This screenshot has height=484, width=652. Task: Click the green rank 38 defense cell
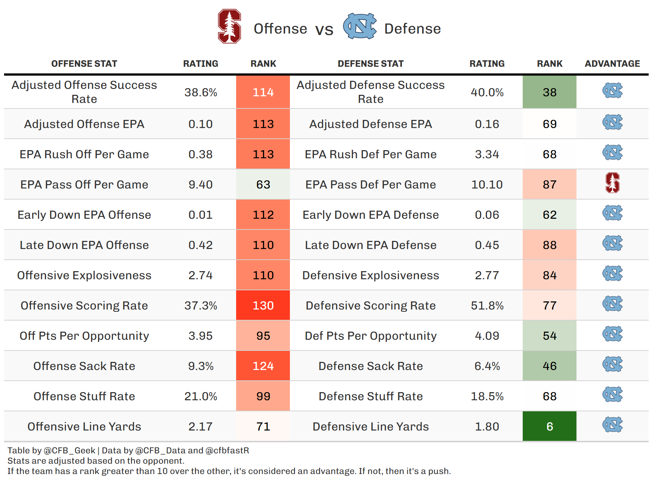click(549, 92)
